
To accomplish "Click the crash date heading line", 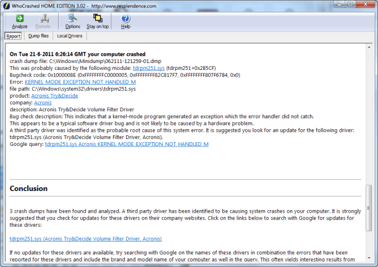I will [x=78, y=54].
